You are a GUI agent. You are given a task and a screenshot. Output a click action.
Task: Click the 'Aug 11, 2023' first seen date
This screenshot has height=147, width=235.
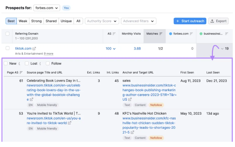click(x=190, y=81)
